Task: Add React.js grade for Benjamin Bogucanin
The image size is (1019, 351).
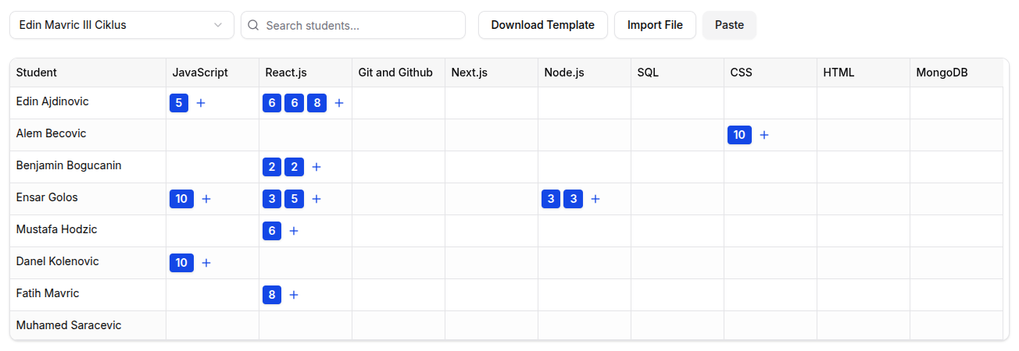Action: pyautogui.click(x=316, y=167)
